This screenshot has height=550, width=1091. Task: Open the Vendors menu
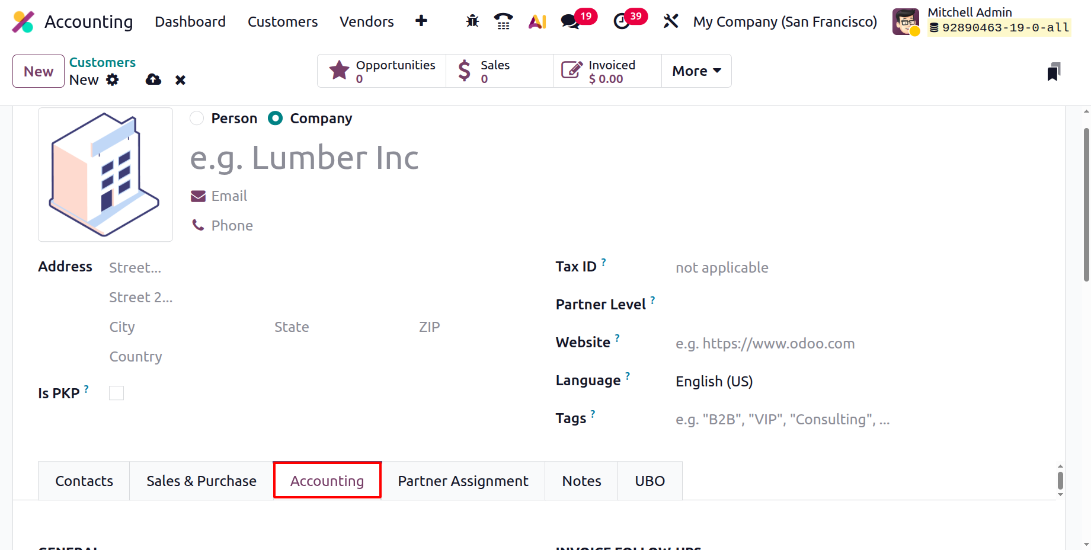(366, 22)
